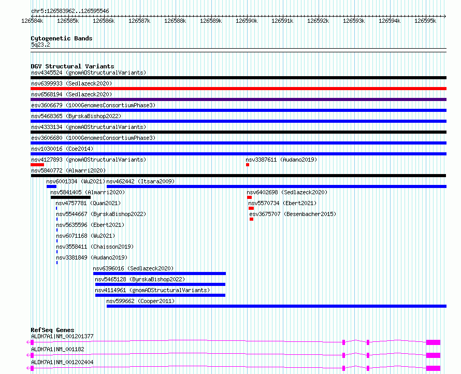Click the nsv5635596 (Ebert2021) label
Image resolution: width=461 pixels, height=374 pixels.
click(x=90, y=225)
